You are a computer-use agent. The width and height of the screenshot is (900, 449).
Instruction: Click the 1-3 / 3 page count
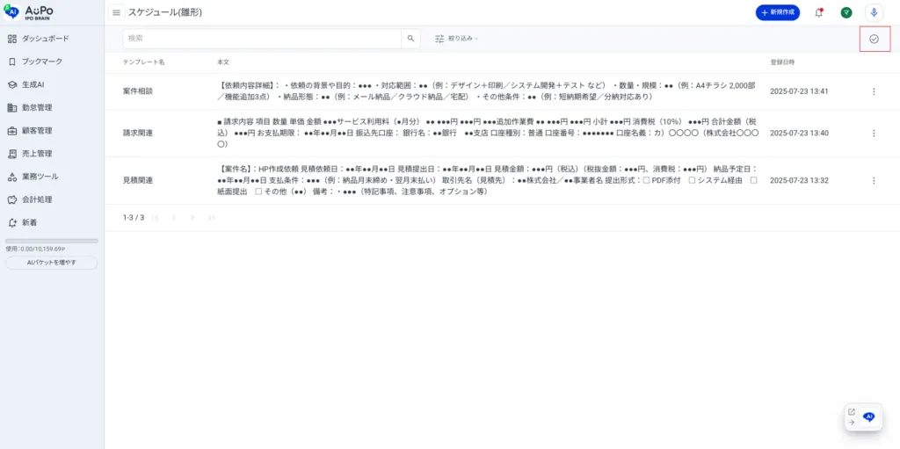tap(134, 218)
